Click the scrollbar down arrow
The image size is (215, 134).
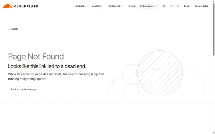214,133
